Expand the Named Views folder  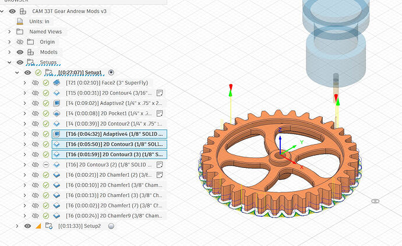(x=8, y=31)
